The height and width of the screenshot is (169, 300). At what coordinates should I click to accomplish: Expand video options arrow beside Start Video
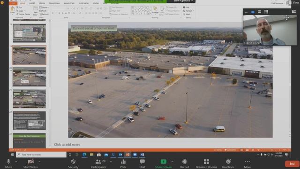(39, 161)
